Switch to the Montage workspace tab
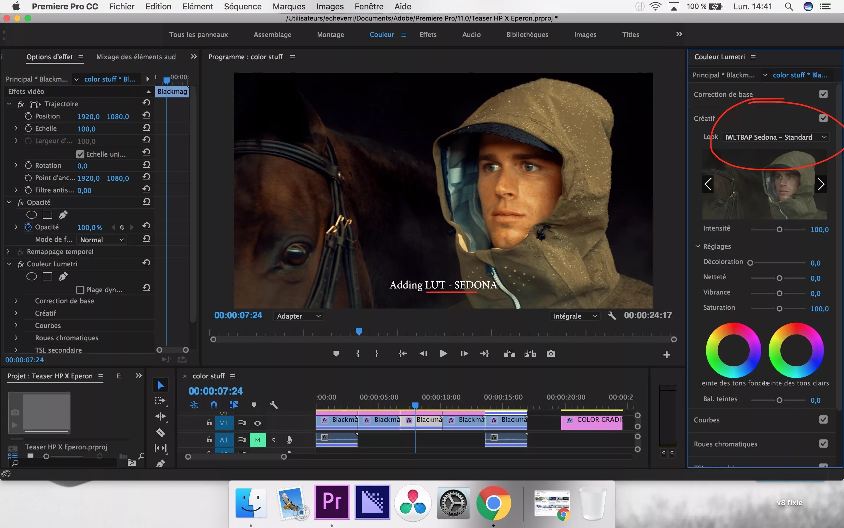This screenshot has width=844, height=528. tap(330, 35)
